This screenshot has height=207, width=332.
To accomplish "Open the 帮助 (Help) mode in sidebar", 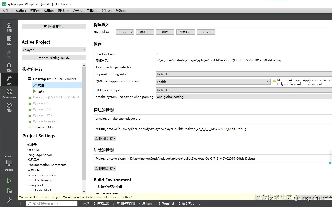I will (9, 107).
